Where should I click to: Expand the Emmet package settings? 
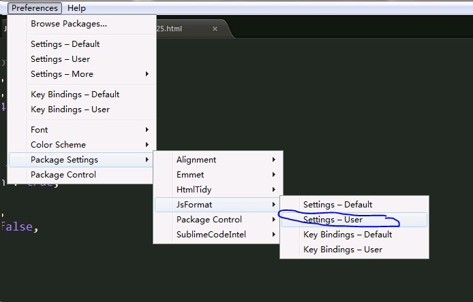(x=218, y=175)
